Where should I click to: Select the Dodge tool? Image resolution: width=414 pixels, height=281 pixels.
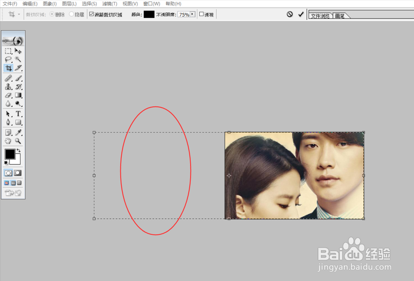pyautogui.click(x=18, y=104)
